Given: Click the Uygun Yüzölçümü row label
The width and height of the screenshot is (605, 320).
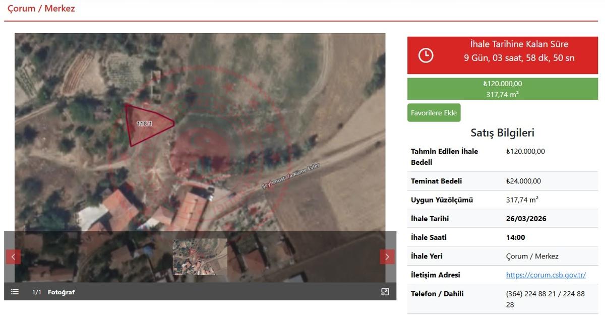Looking at the screenshot, I should coord(442,200).
